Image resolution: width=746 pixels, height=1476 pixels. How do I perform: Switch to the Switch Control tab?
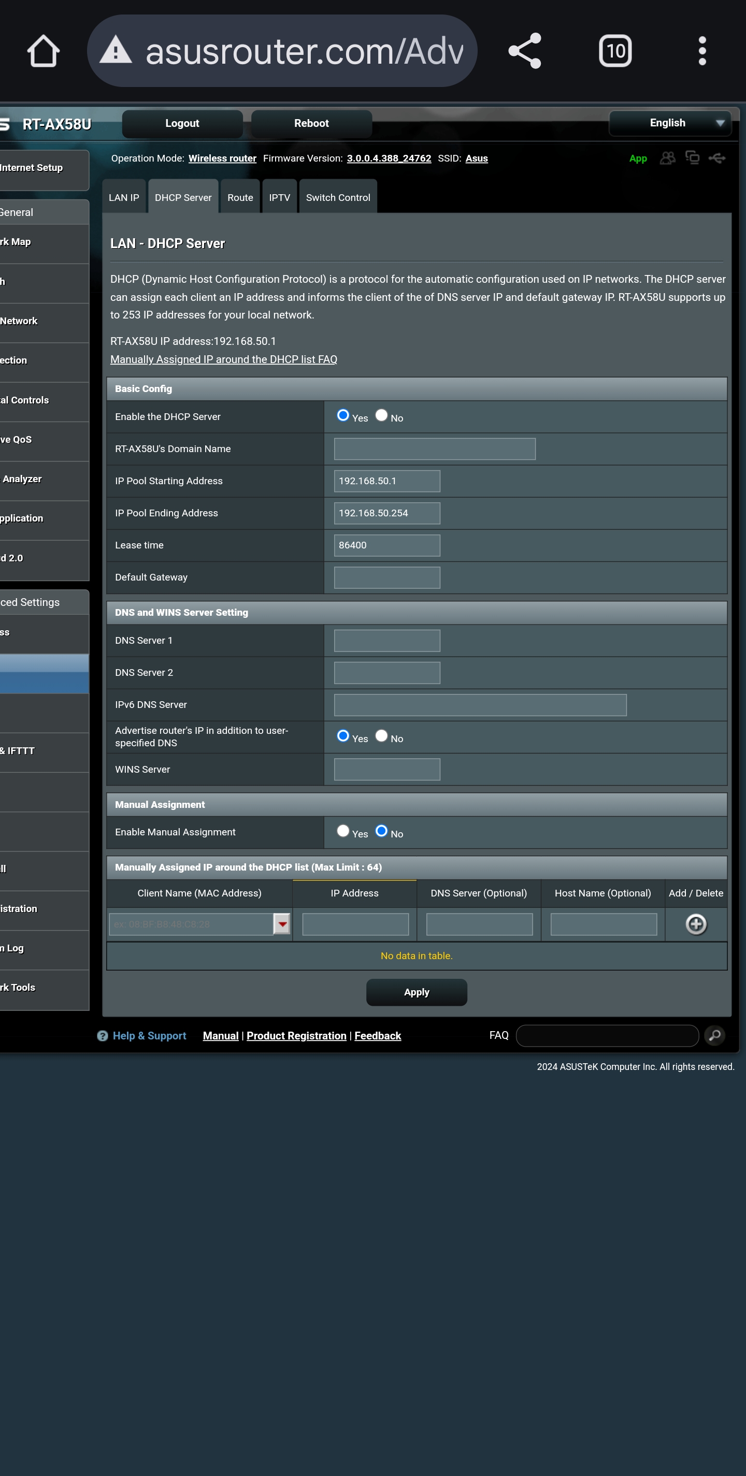pos(338,196)
